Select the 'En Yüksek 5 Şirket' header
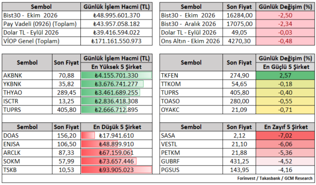This screenshot has width=316, height=185. (x=116, y=67)
